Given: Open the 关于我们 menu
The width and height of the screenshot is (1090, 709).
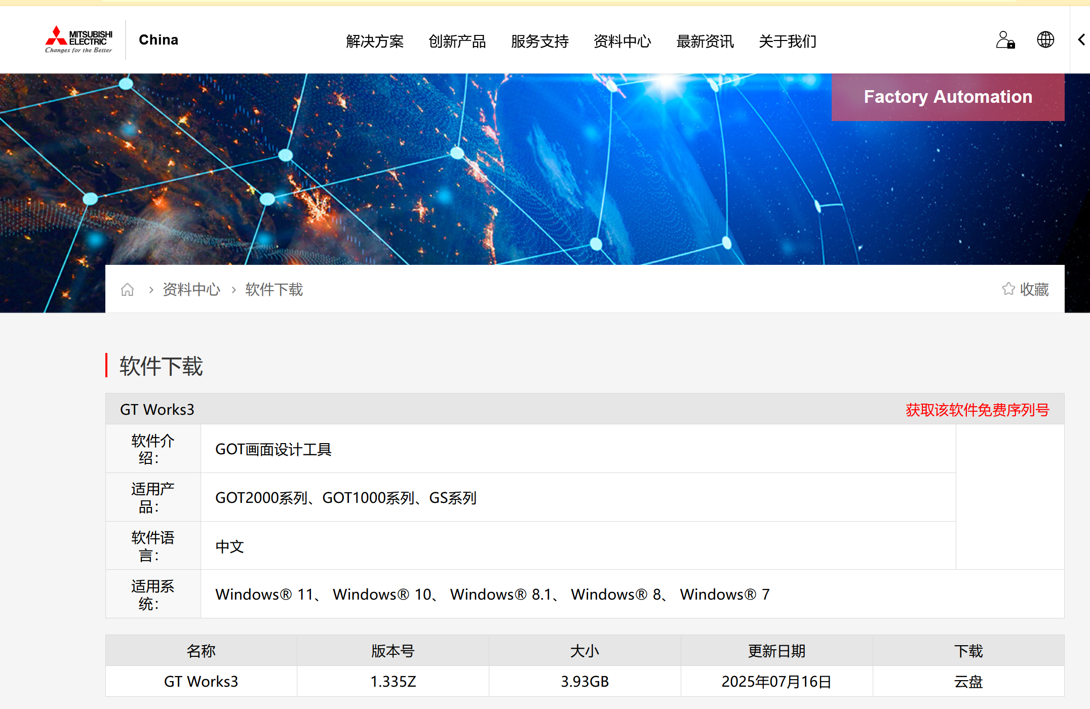Looking at the screenshot, I should click(788, 41).
